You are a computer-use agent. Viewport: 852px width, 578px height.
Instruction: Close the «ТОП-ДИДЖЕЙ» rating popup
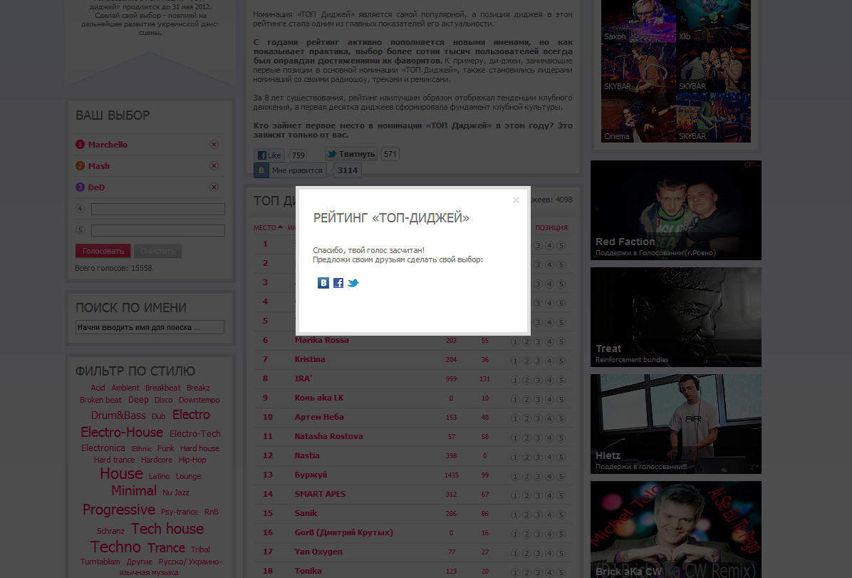click(516, 200)
